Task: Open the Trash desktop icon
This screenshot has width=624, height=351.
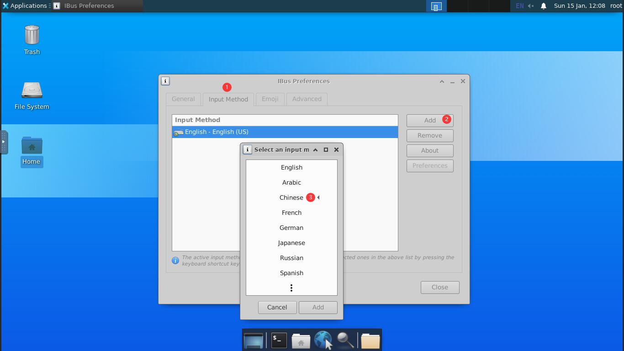Action: (32, 40)
